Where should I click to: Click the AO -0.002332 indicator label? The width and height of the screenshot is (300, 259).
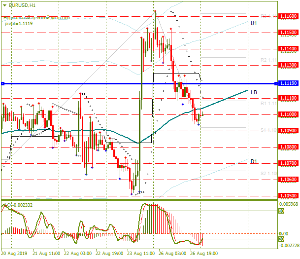(x=18, y=205)
